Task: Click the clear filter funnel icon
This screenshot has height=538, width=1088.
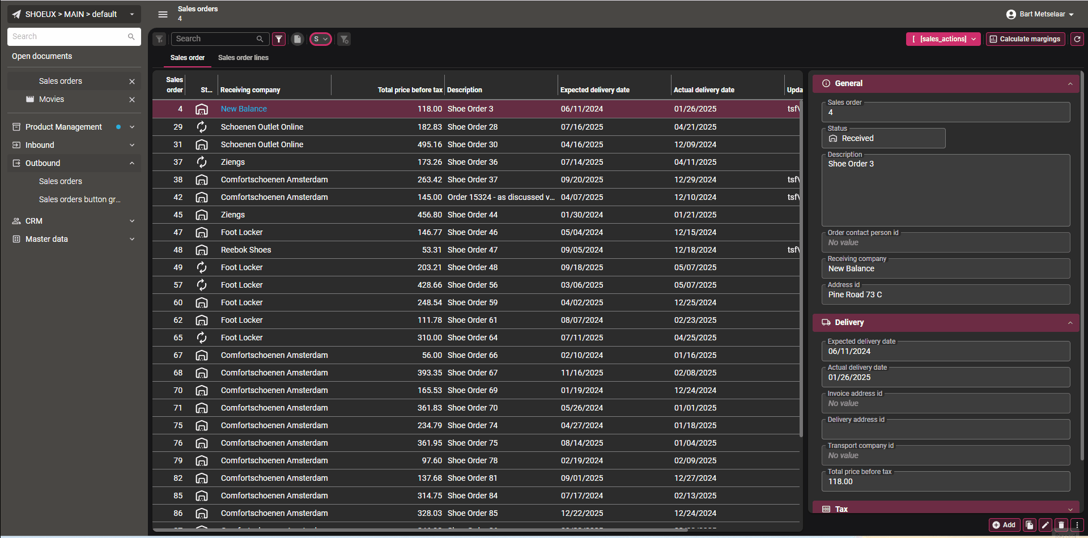Action: [344, 39]
